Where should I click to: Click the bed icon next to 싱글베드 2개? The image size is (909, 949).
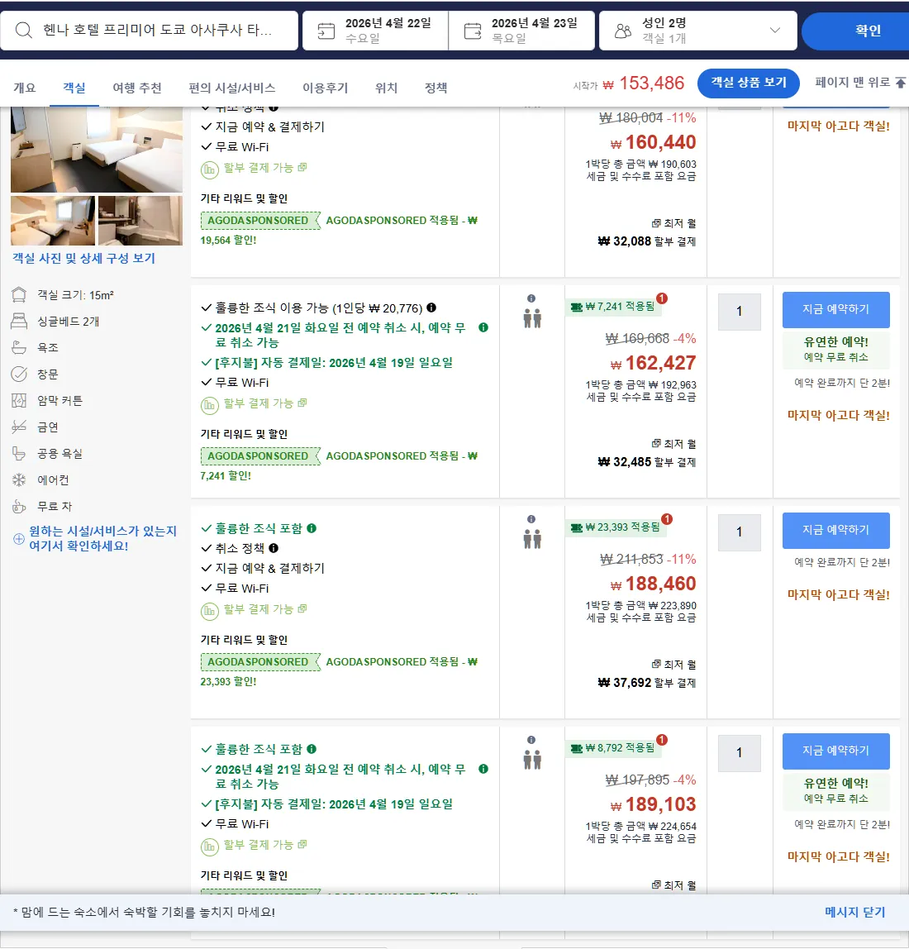19,321
